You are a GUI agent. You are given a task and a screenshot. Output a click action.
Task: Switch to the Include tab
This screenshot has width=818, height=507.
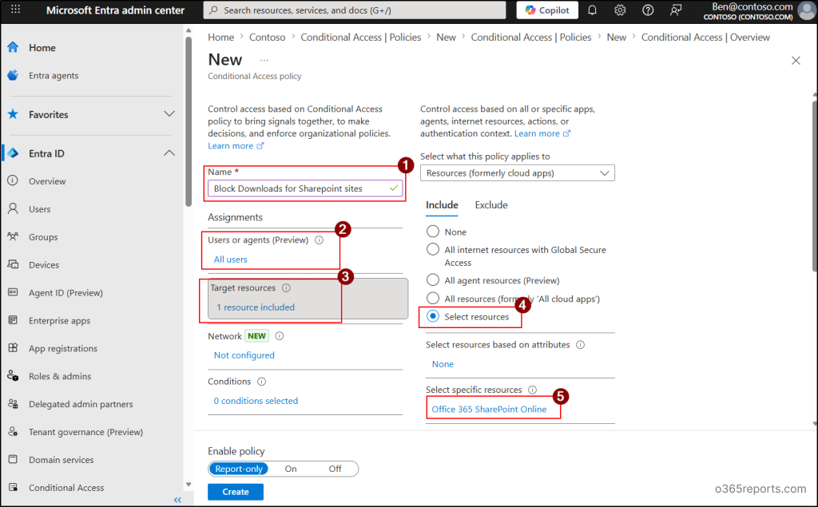(x=442, y=205)
